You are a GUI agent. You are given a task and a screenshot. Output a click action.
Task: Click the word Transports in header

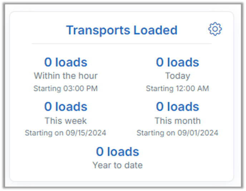click(98, 30)
